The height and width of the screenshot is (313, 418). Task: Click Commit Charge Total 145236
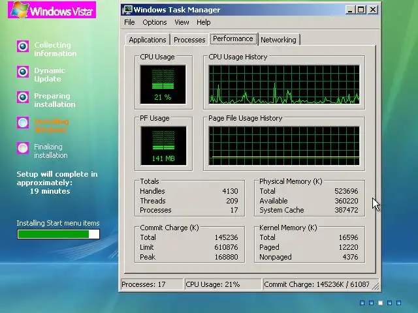point(227,237)
